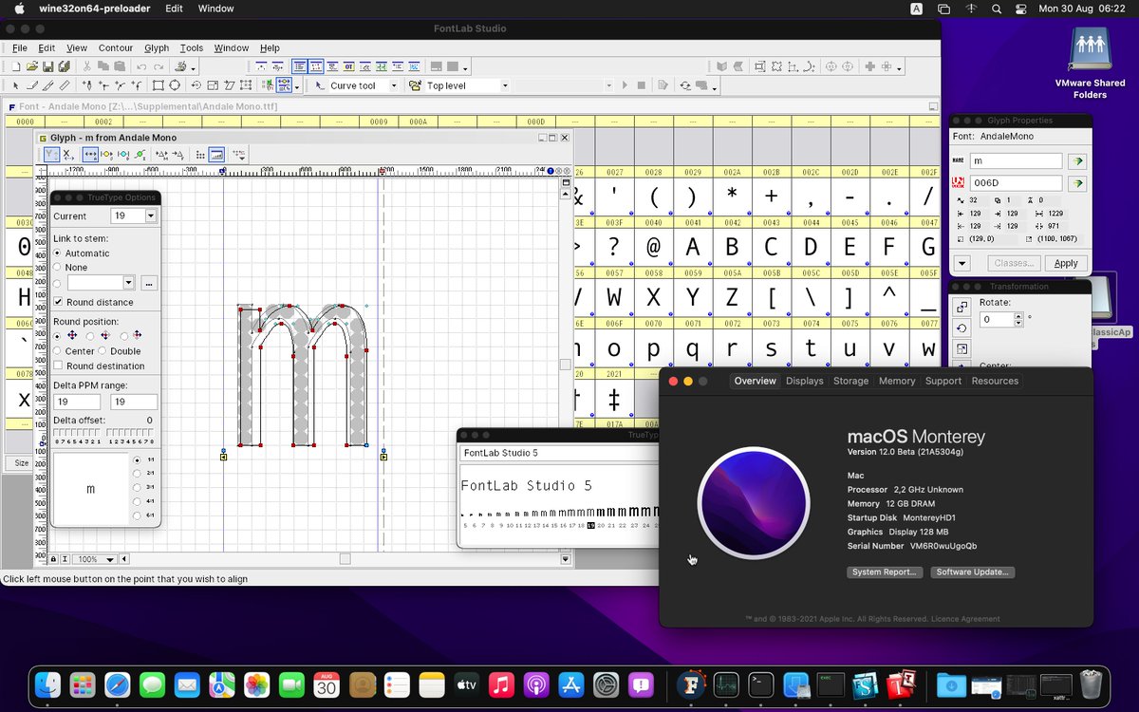
Task: Click the Classes button in Glyph Properties
Action: click(x=1014, y=263)
